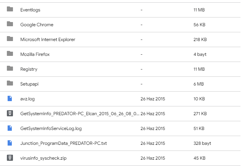Open the Registry folder name
This screenshot has height=168, width=242.
(29, 69)
